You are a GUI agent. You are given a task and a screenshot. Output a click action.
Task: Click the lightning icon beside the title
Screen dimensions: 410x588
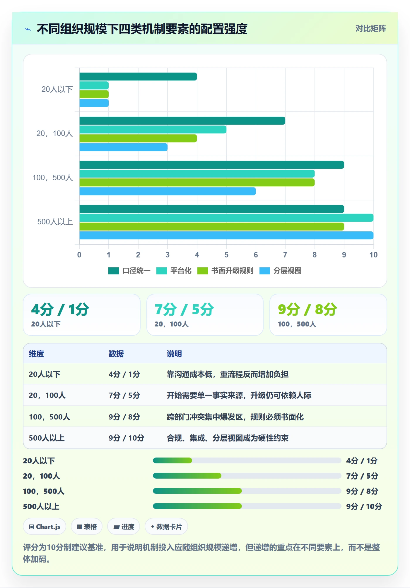pyautogui.click(x=28, y=29)
